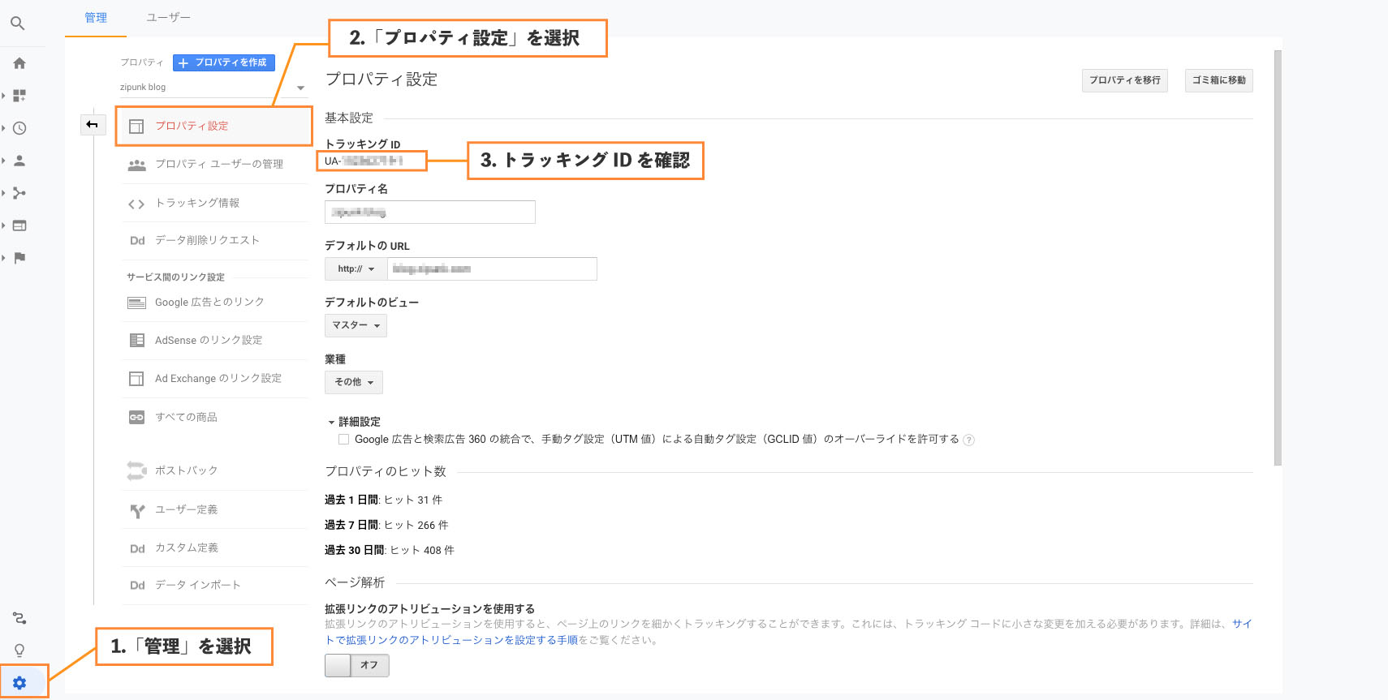Click the page vertical scrollbar
The image size is (1388, 700).
tap(1278, 258)
